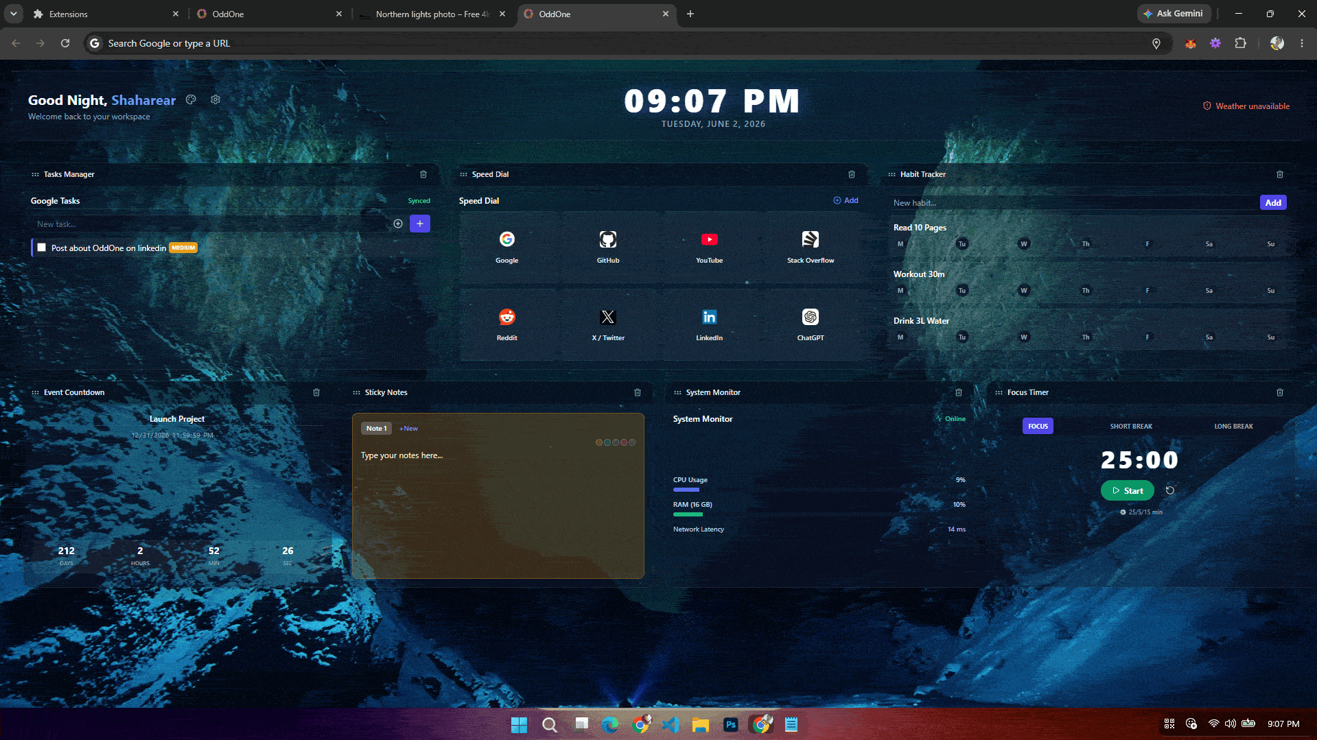Open the Reddit speed dial shortcut
Viewport: 1317px width, 740px height.
click(x=507, y=324)
